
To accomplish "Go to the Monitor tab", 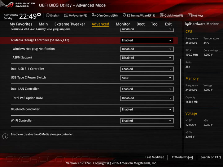I will pos(123,24).
